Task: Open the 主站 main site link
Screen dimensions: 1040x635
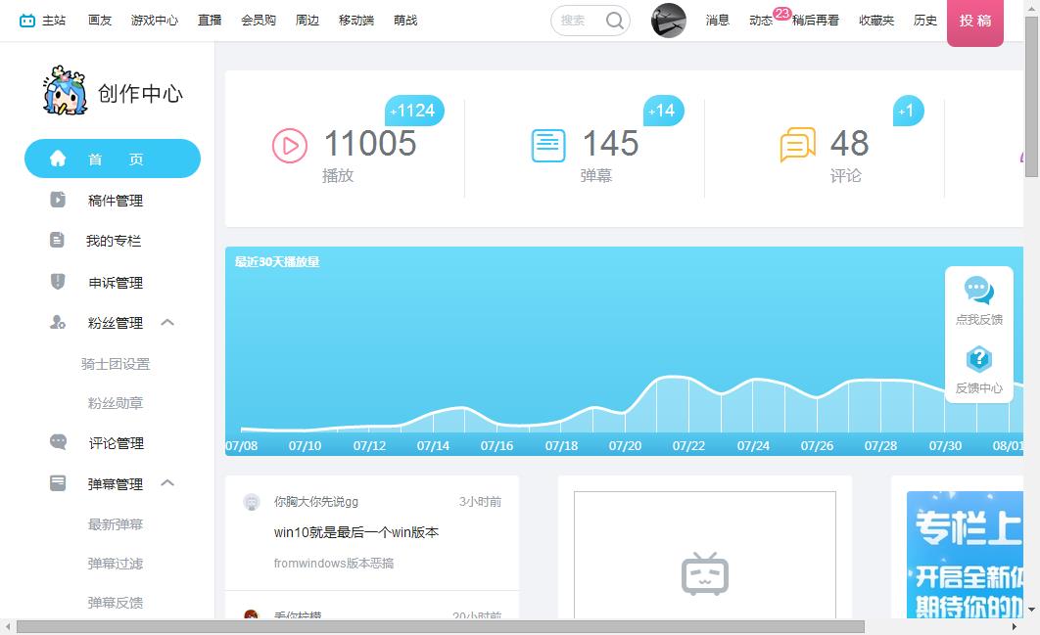Action: pos(54,21)
